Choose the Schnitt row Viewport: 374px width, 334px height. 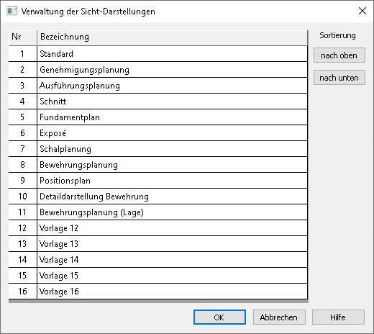[158, 101]
